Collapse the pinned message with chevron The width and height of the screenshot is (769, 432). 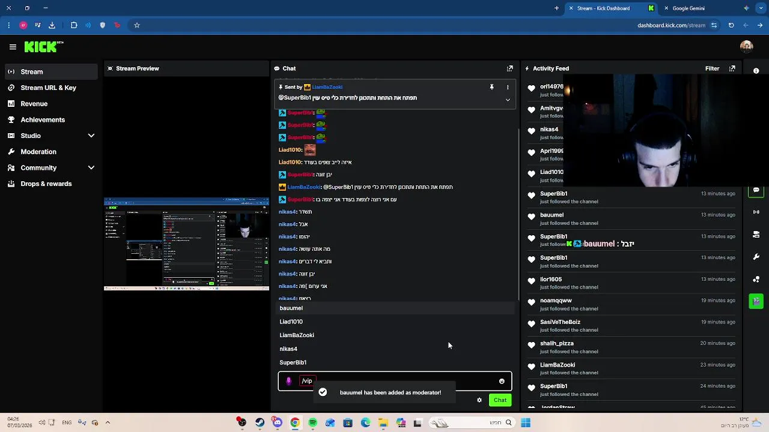pyautogui.click(x=508, y=100)
